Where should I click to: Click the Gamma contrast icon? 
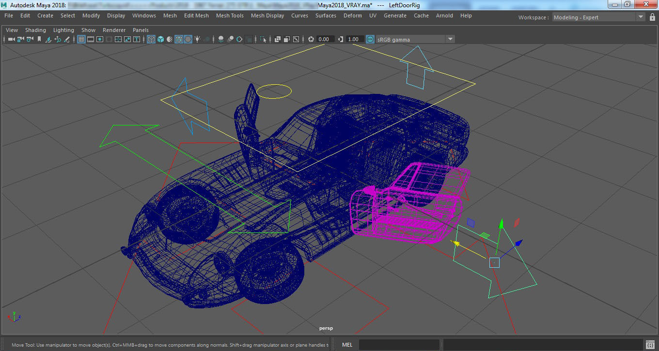(341, 39)
